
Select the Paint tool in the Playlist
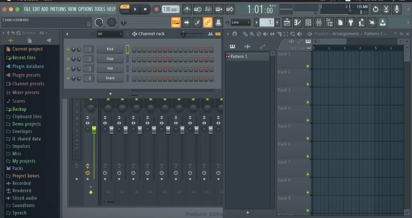[x=252, y=33]
